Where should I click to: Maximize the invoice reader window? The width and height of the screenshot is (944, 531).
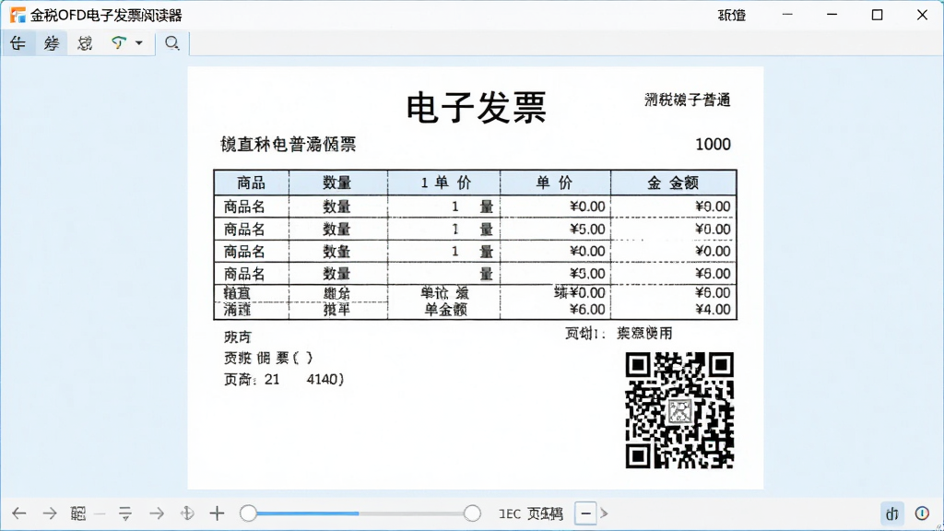tap(878, 15)
